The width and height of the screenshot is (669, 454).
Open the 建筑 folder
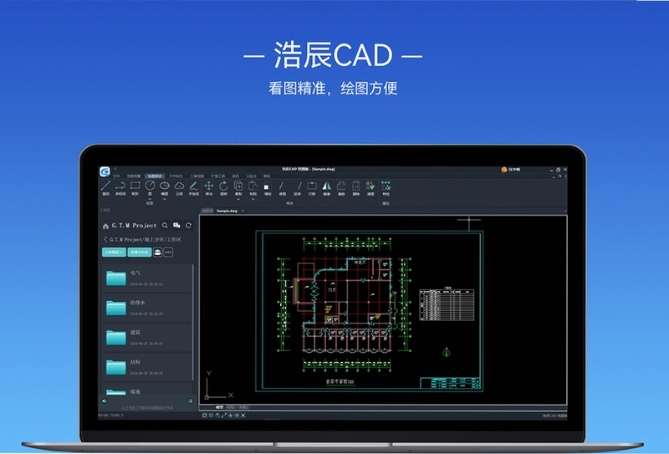[147, 338]
